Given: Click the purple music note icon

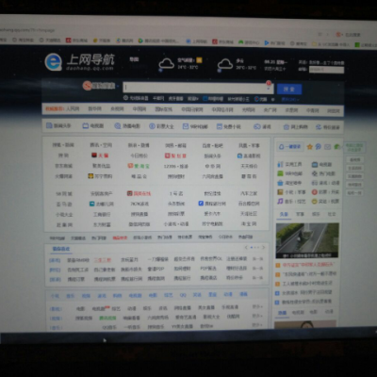Looking at the screenshot, I should click(280, 201).
